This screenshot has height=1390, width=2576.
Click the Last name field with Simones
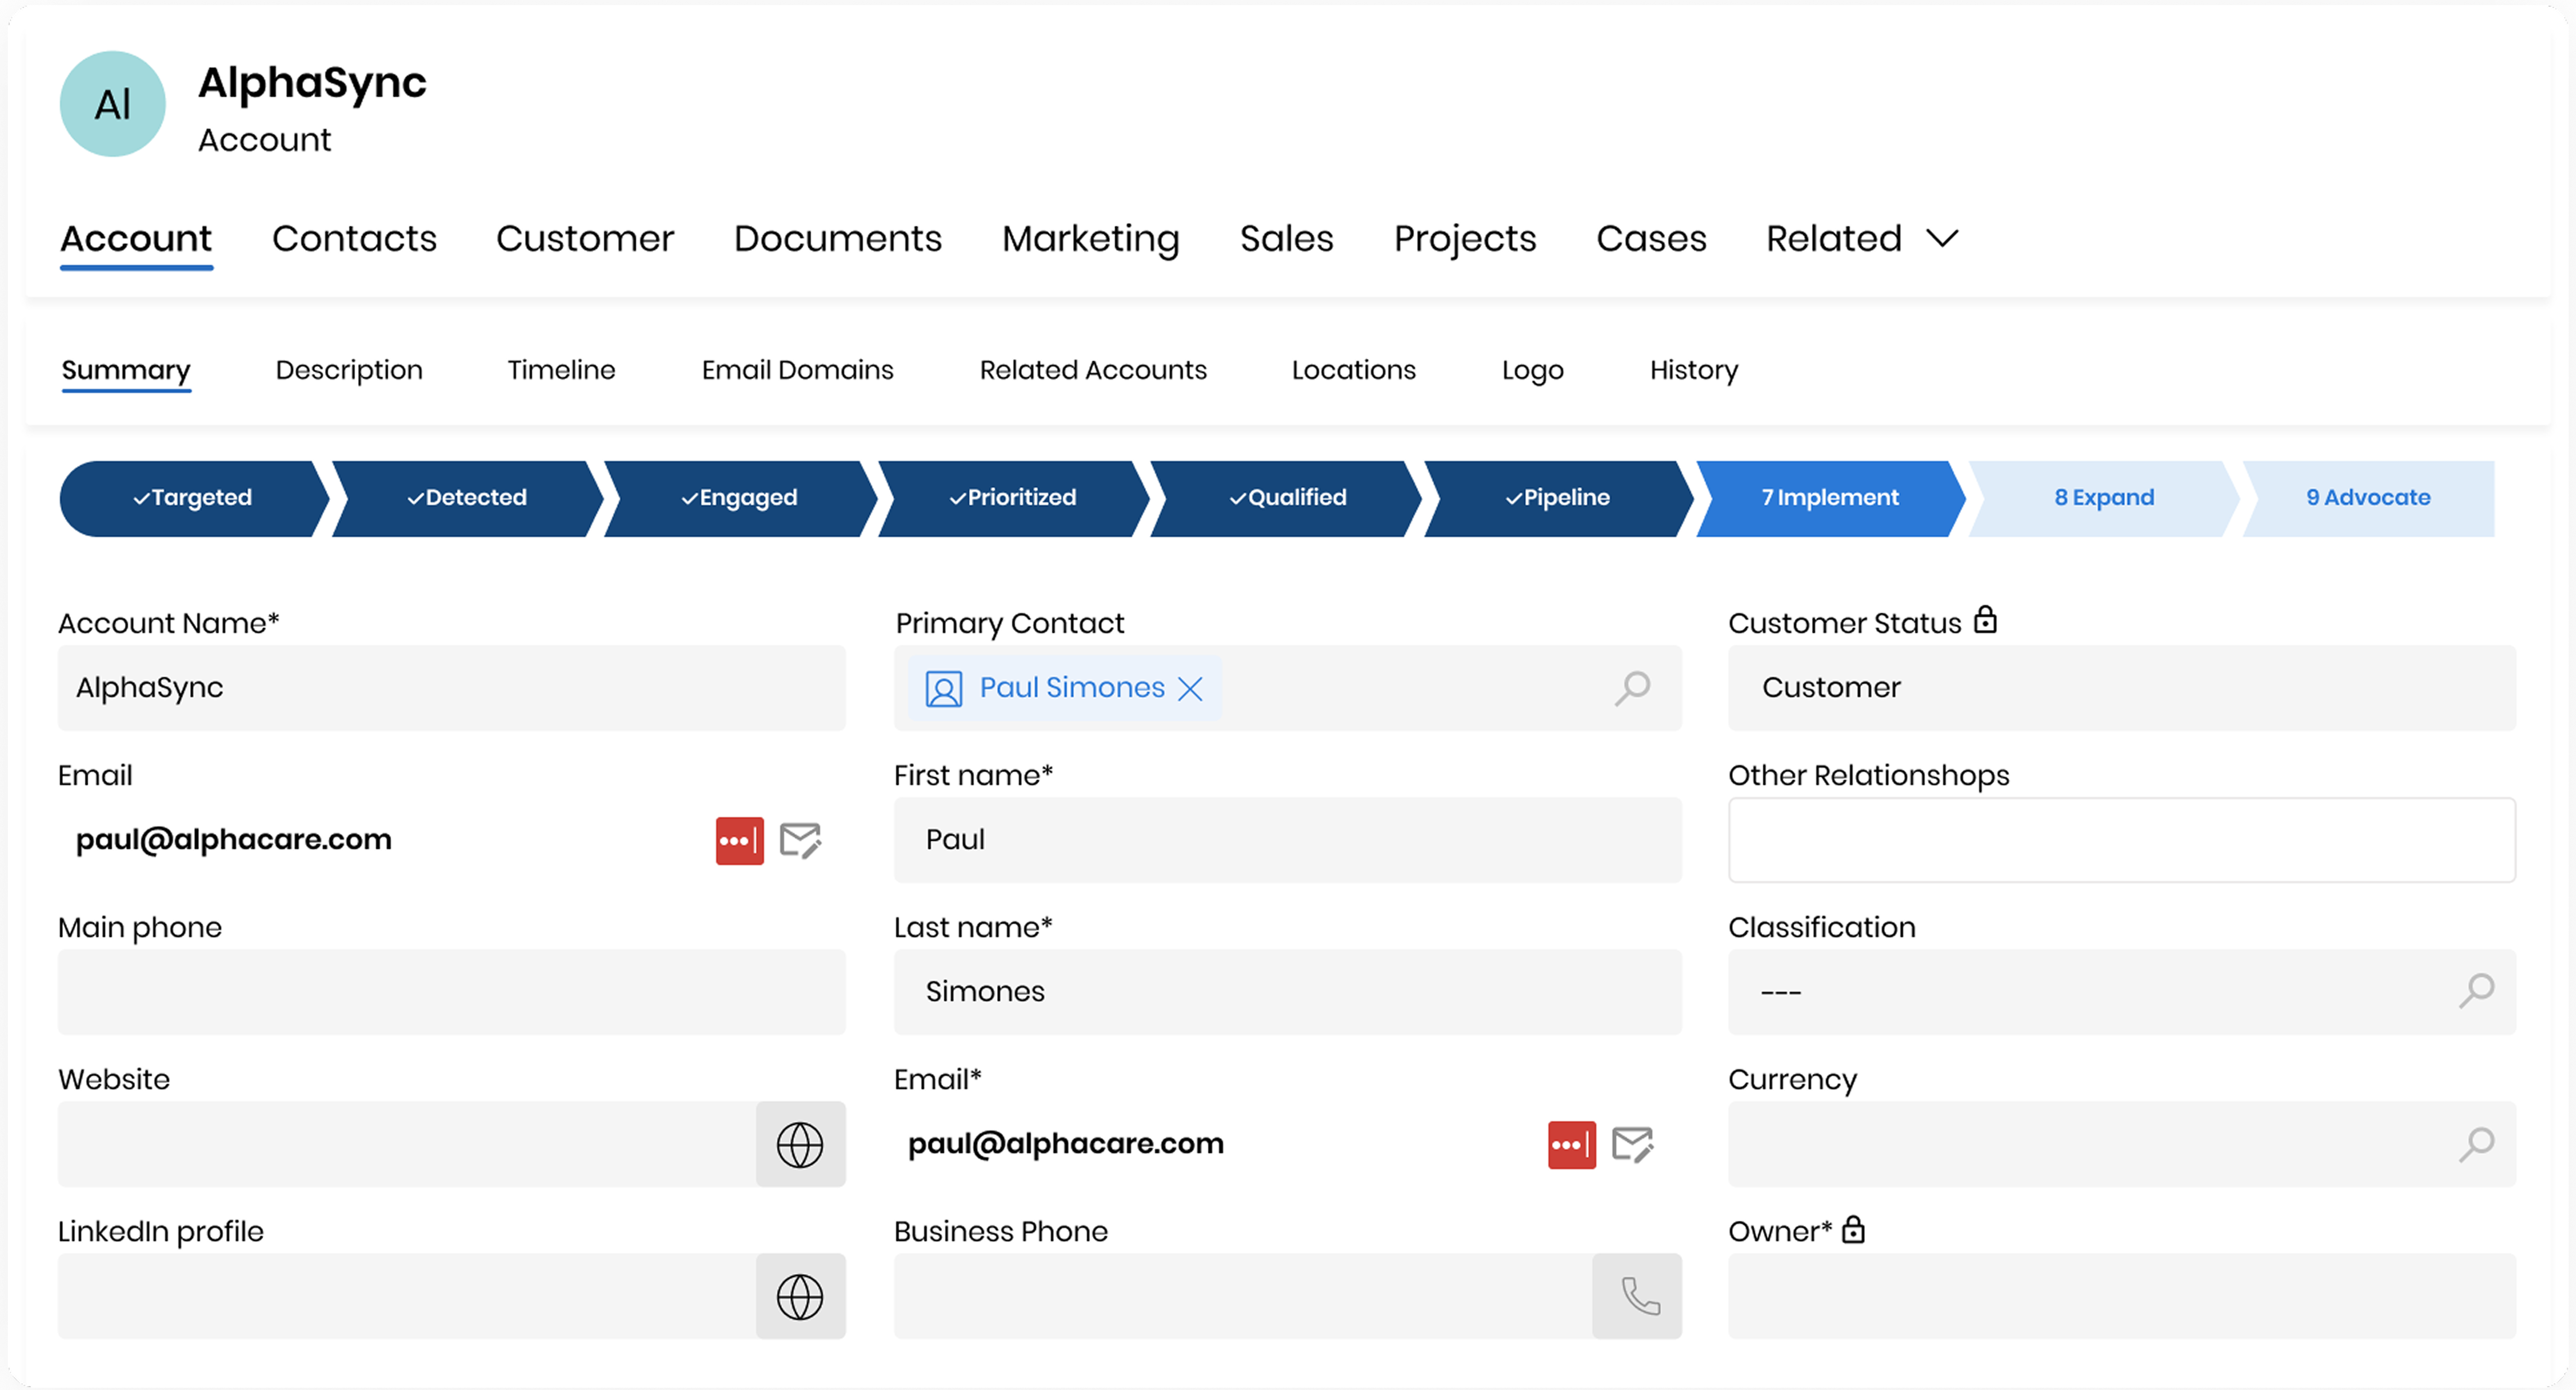point(1288,992)
